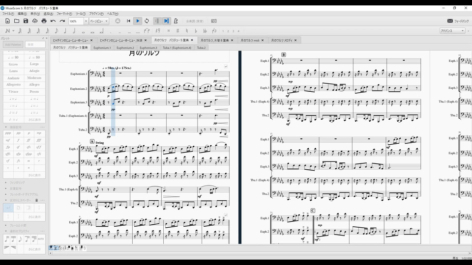Open the Edit menu

coord(22,14)
